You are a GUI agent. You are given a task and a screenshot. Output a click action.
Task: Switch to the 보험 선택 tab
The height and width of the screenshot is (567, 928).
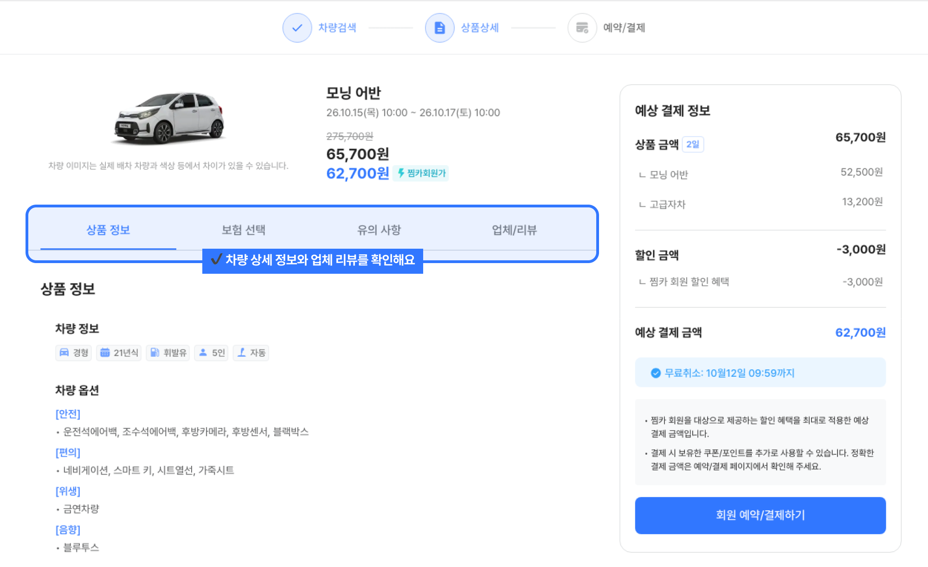(x=244, y=230)
